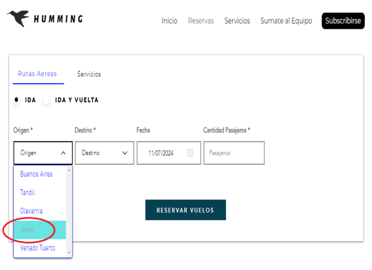The width and height of the screenshot is (372, 270).
Task: Expand the Destino dropdown
Action: point(104,153)
